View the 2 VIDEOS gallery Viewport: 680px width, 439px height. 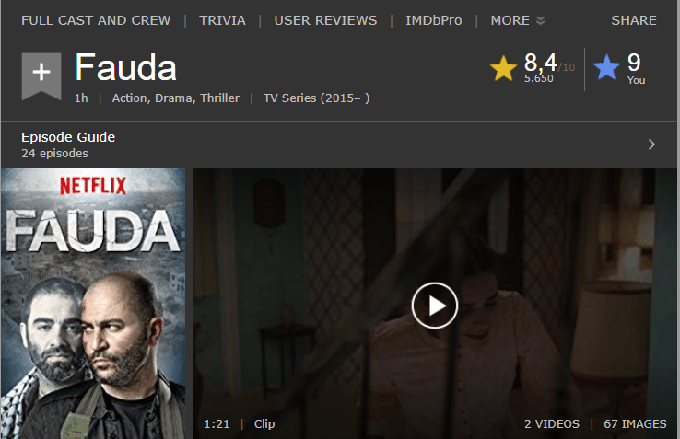coord(552,424)
